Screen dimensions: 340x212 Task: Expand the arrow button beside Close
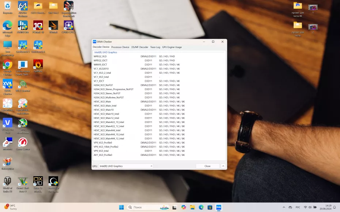point(223,166)
